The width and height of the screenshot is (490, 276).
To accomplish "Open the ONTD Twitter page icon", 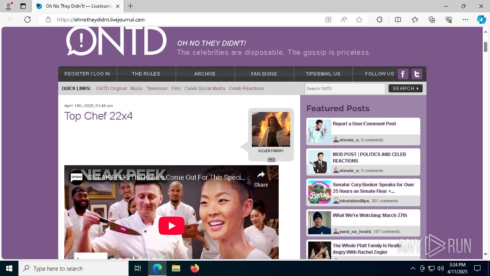I will point(417,74).
